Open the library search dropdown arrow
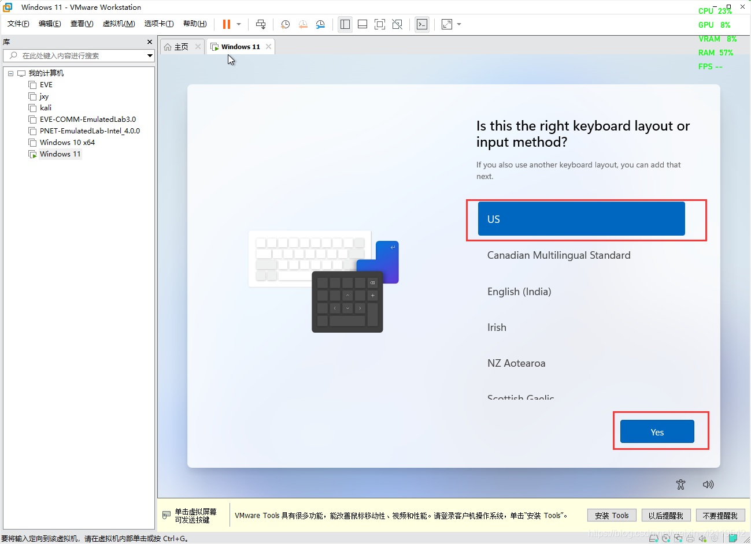The width and height of the screenshot is (751, 544). pyautogui.click(x=150, y=55)
